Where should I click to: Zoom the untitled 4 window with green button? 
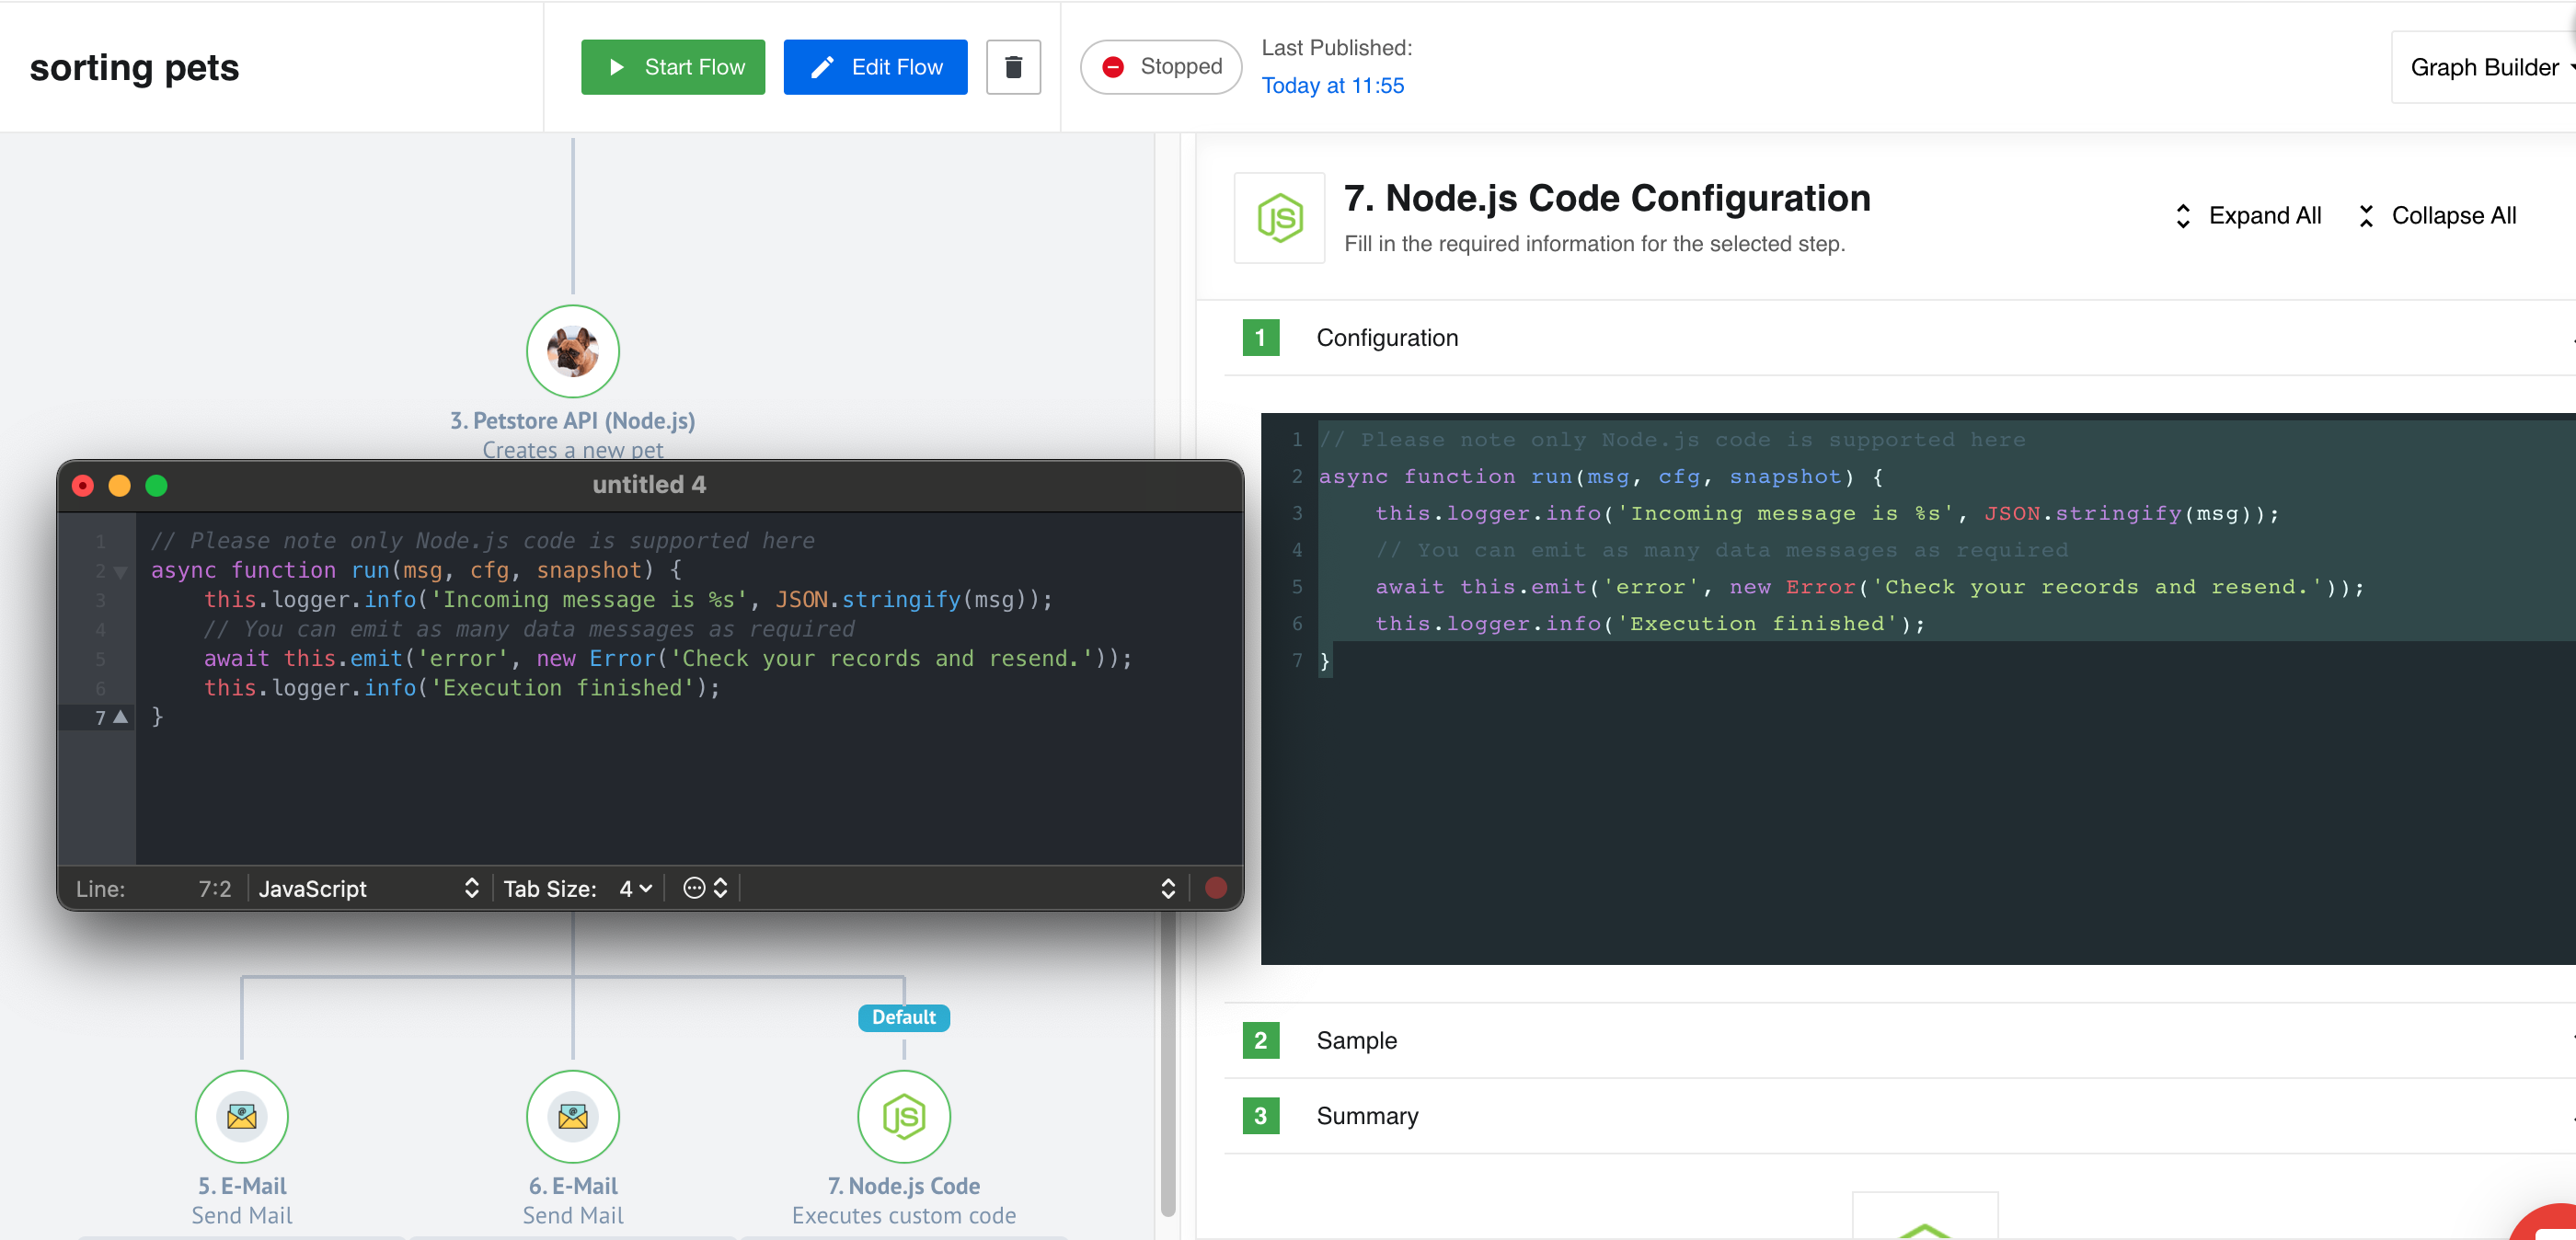pos(156,486)
